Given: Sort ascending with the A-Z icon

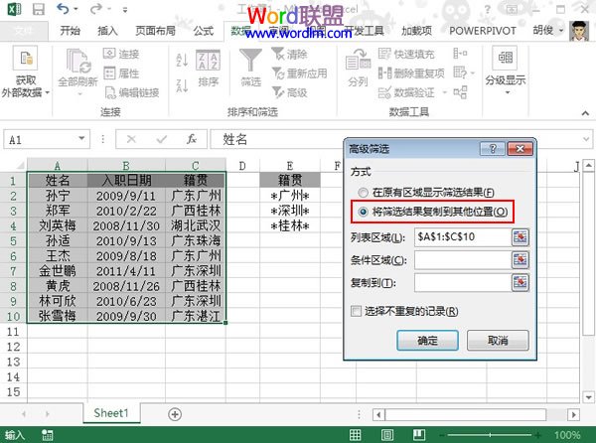Looking at the screenshot, I should click(182, 60).
